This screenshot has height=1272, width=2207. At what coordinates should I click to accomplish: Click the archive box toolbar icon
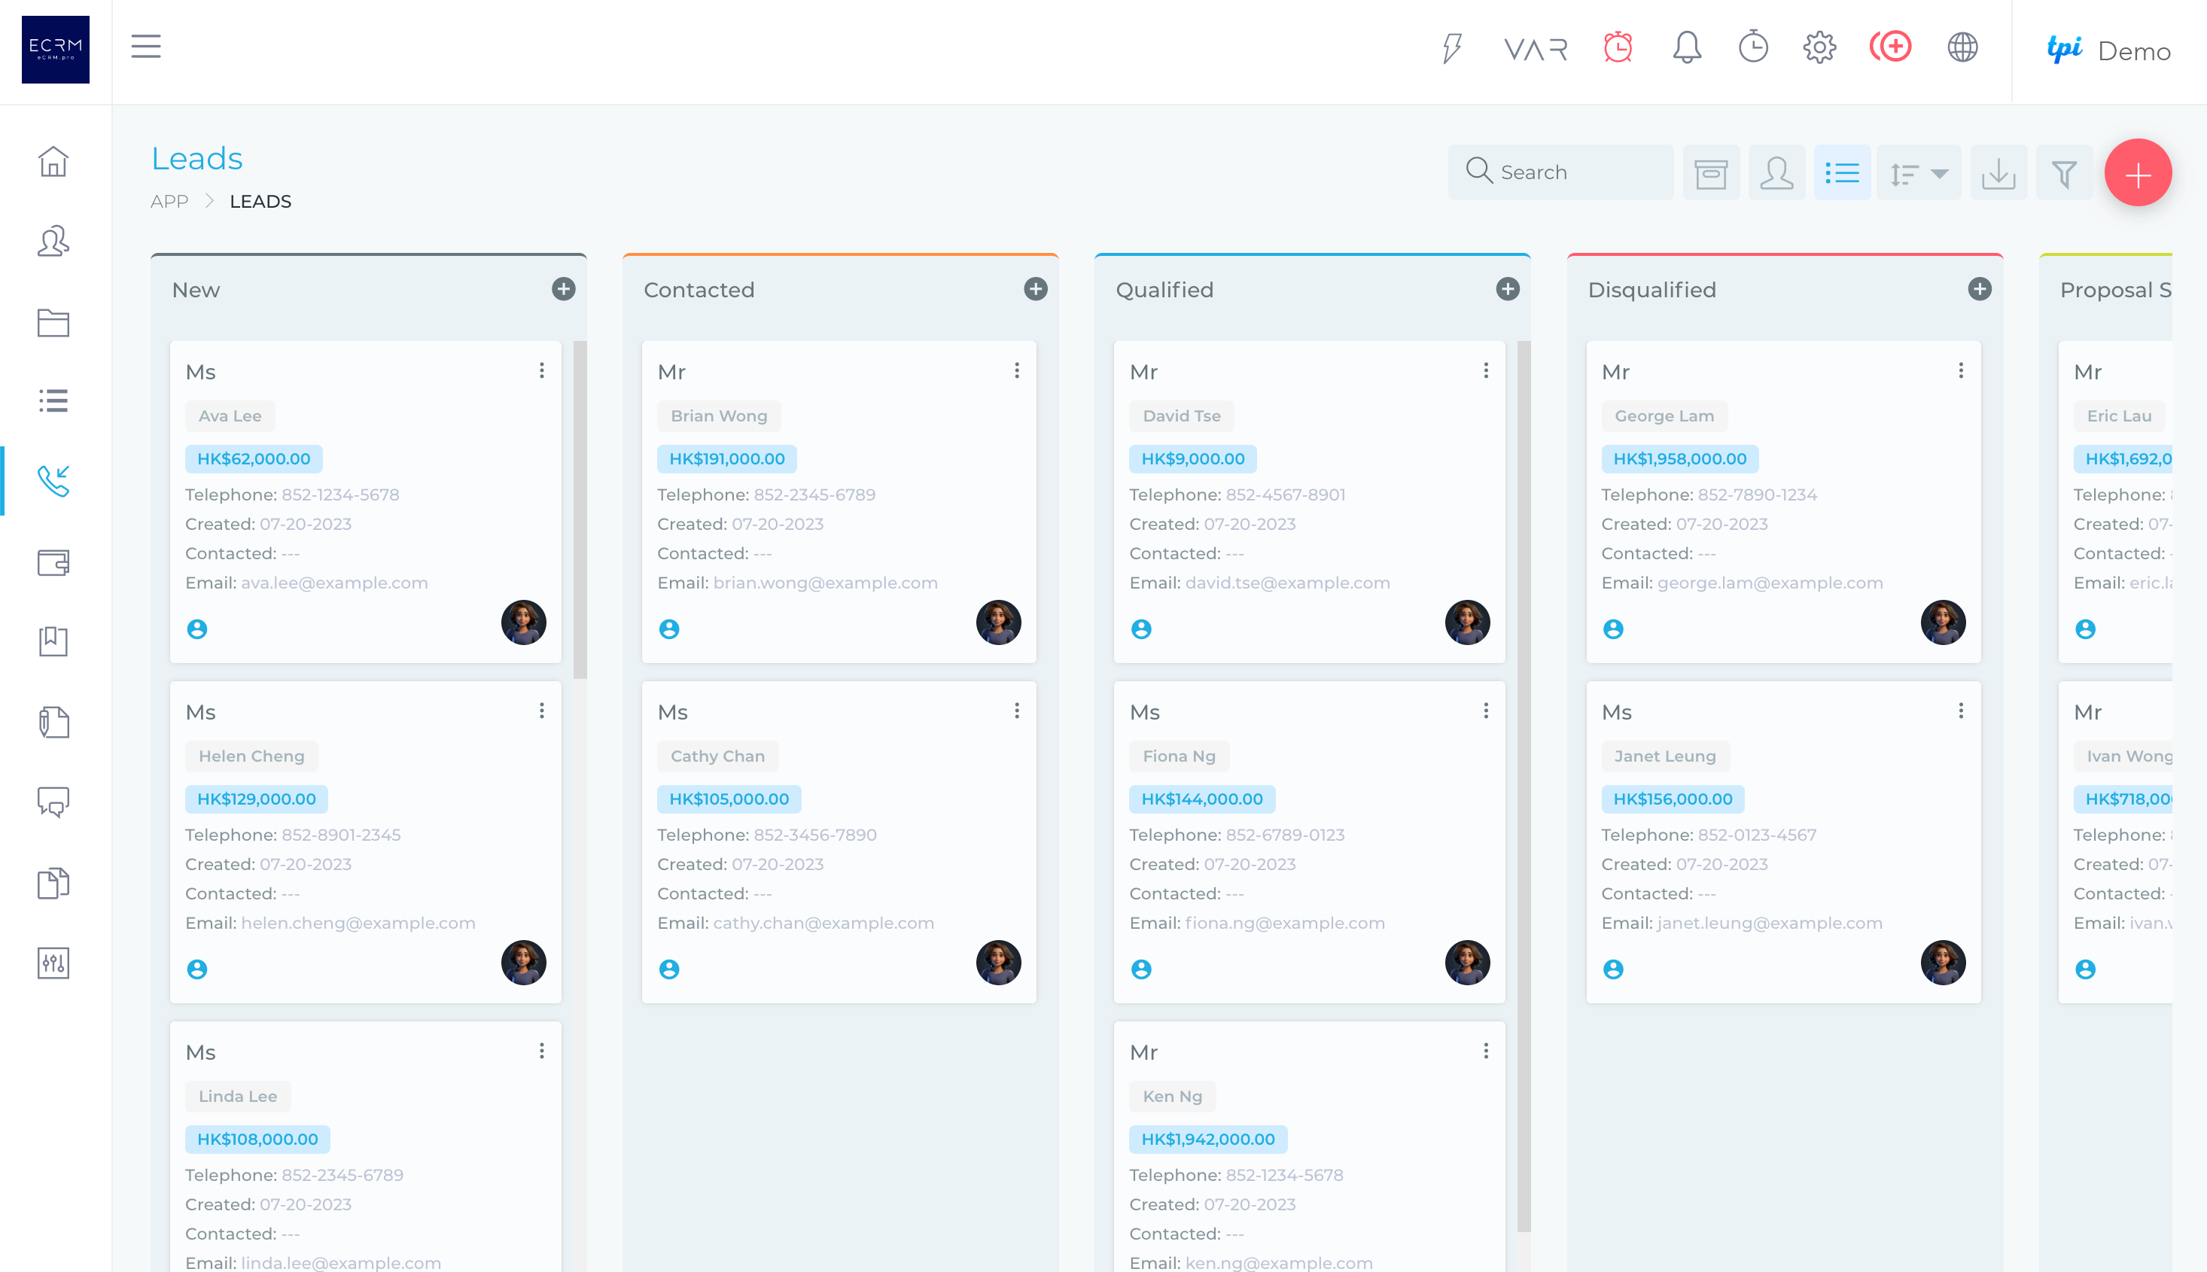1711,173
